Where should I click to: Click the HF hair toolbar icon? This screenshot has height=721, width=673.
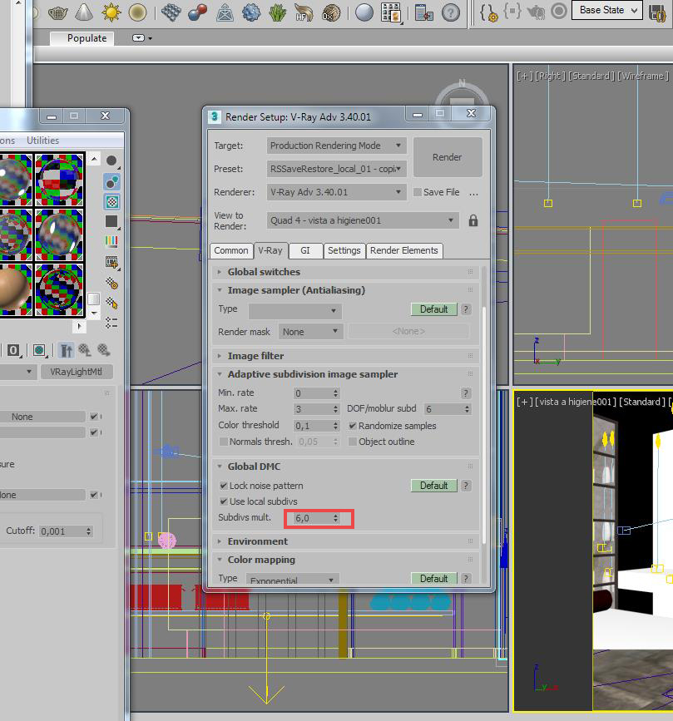pos(304,12)
